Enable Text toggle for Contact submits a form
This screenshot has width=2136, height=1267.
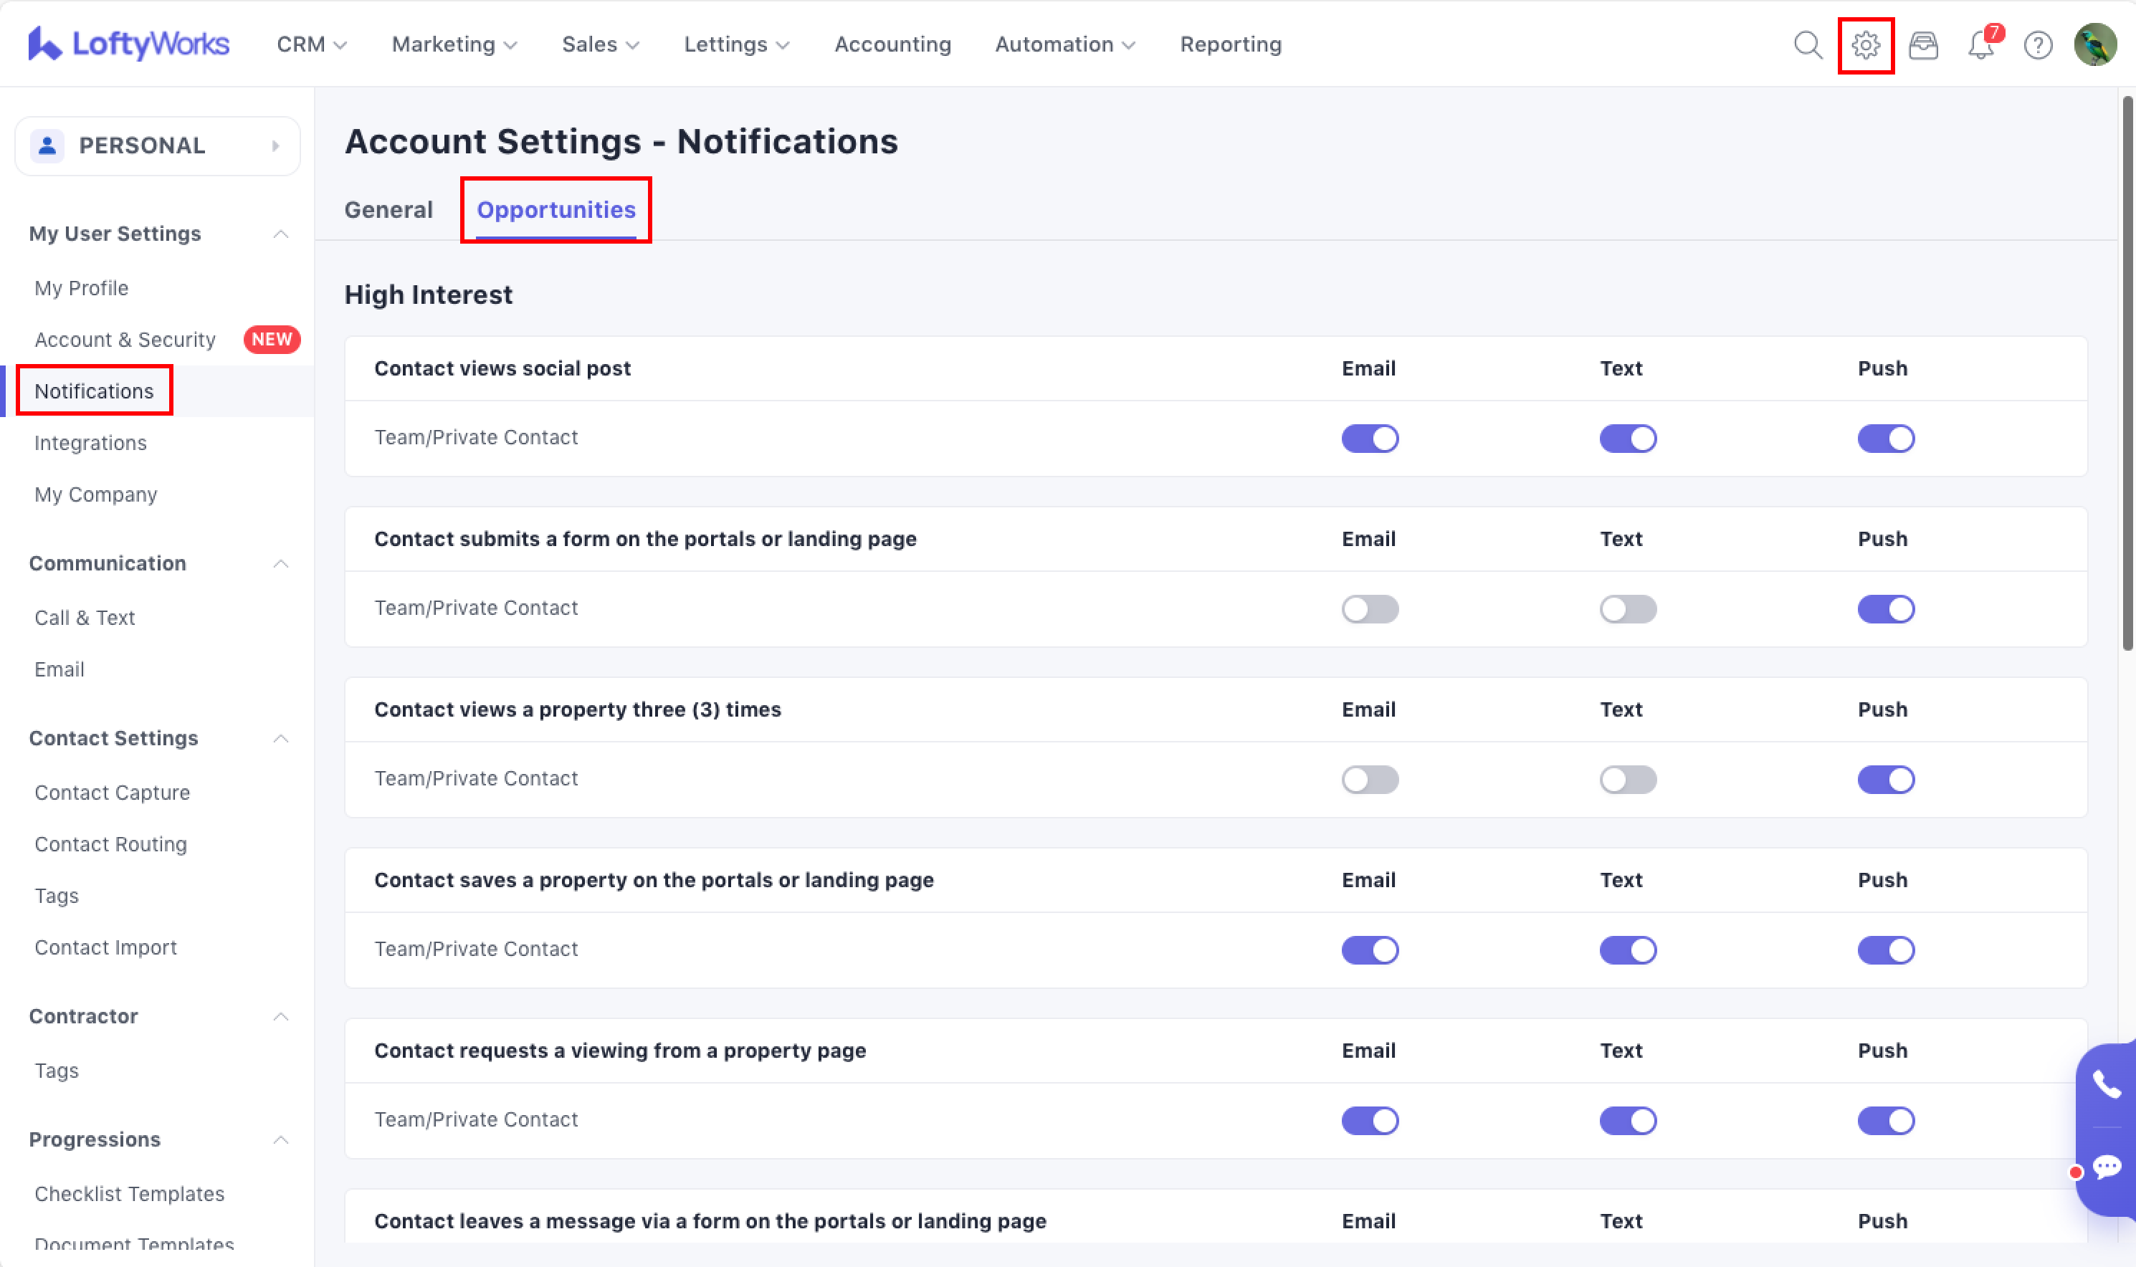[x=1627, y=608]
